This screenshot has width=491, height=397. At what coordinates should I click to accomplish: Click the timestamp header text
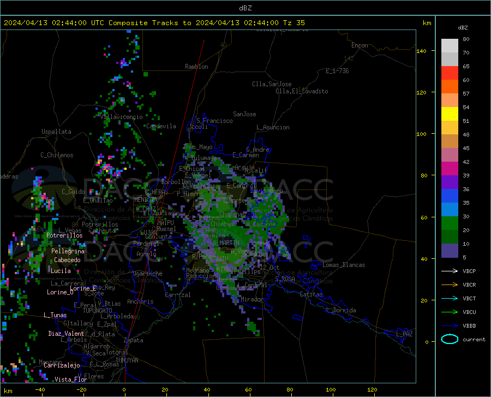click(x=154, y=22)
